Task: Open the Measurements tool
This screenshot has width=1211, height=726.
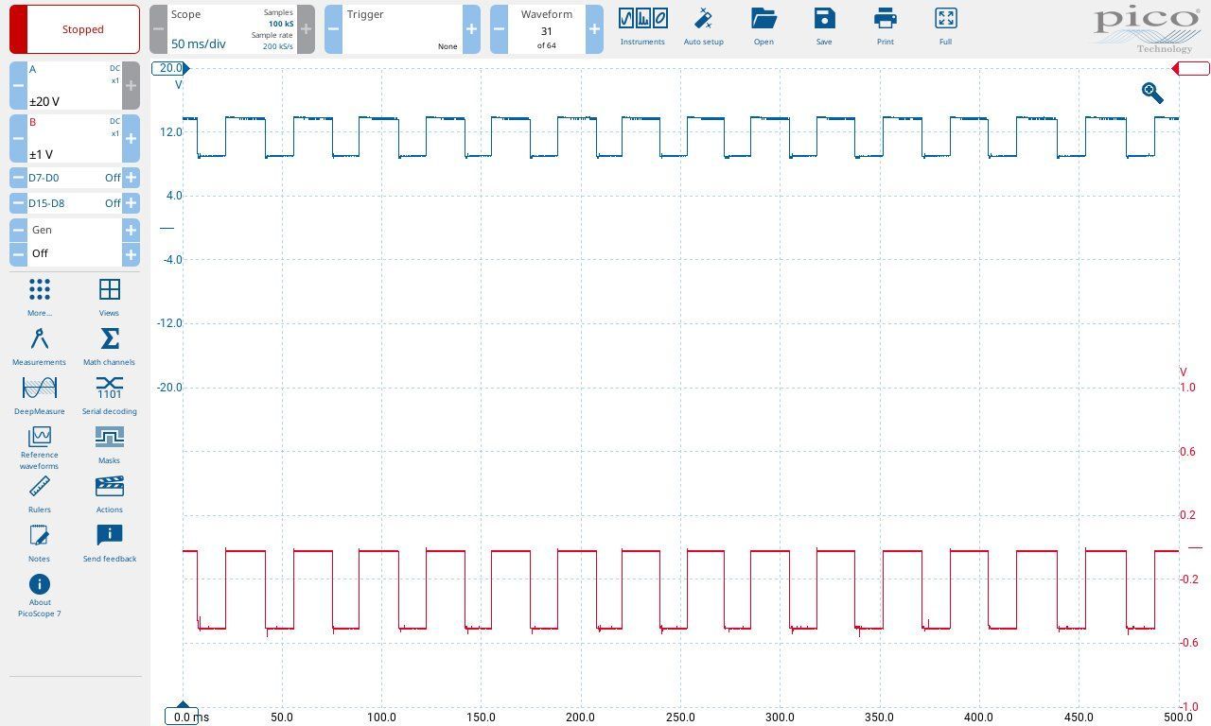Action: [x=39, y=346]
